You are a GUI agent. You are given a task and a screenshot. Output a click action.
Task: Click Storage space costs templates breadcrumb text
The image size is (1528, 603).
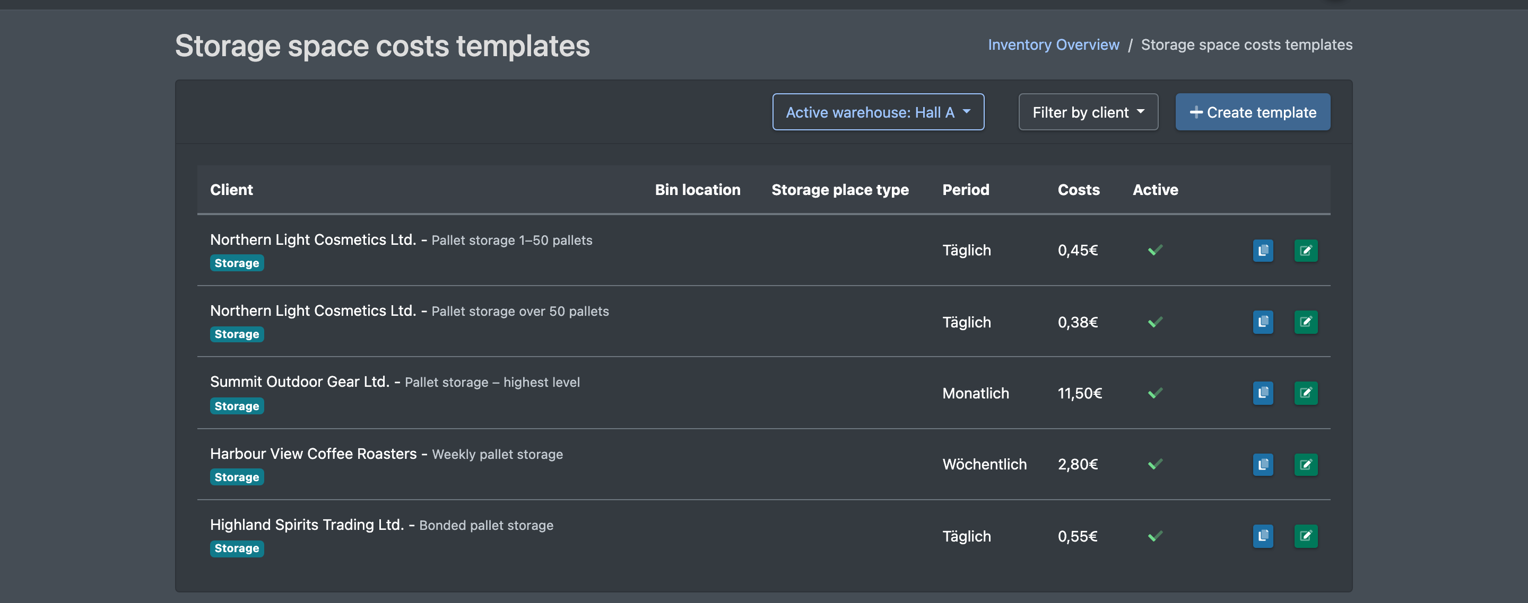pyautogui.click(x=1246, y=45)
